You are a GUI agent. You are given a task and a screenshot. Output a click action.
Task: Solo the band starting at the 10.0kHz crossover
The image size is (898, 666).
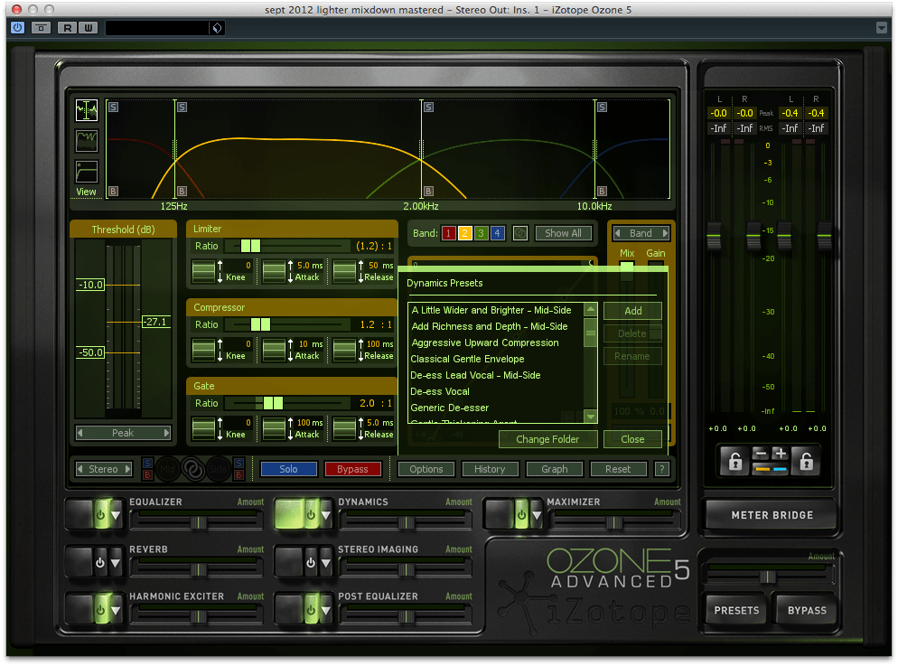[x=602, y=108]
